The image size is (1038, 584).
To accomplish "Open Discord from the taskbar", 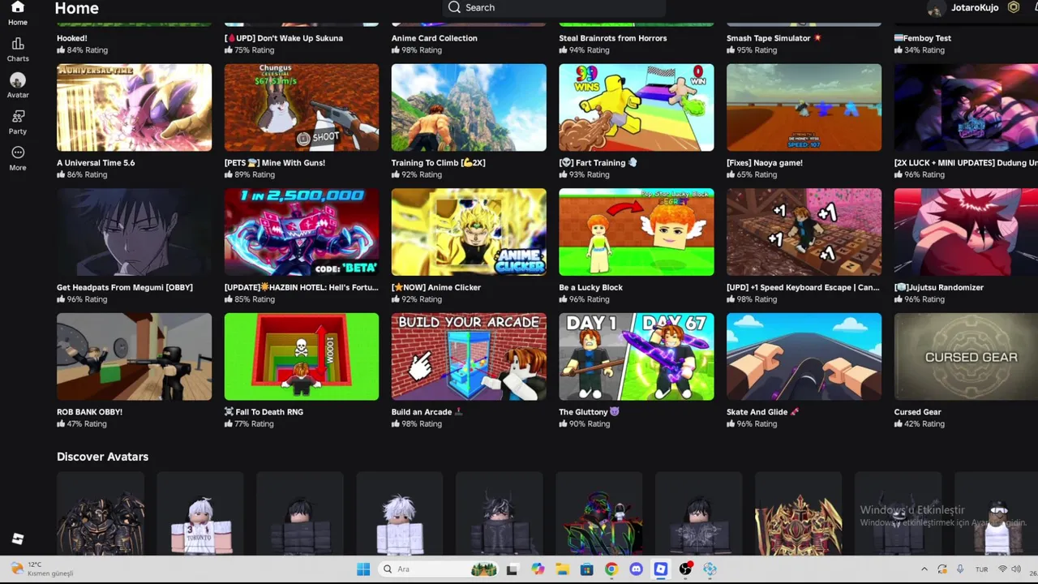I will pyautogui.click(x=636, y=569).
